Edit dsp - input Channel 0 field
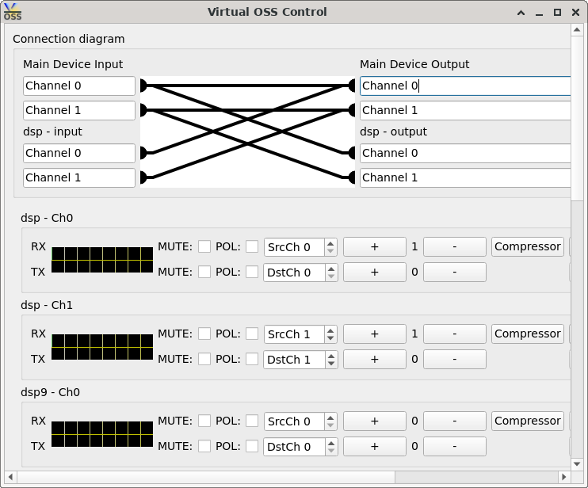The height and width of the screenshot is (488, 588). (79, 153)
